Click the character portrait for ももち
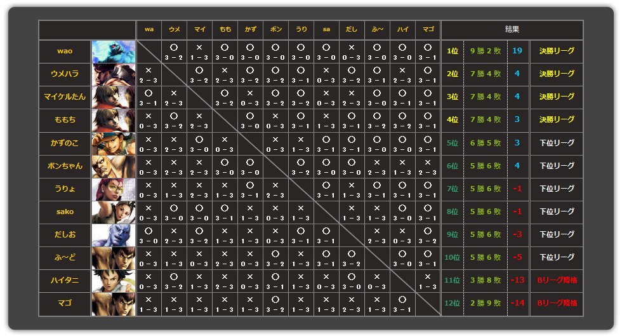Screen dimensions: 622x336 tap(114, 120)
